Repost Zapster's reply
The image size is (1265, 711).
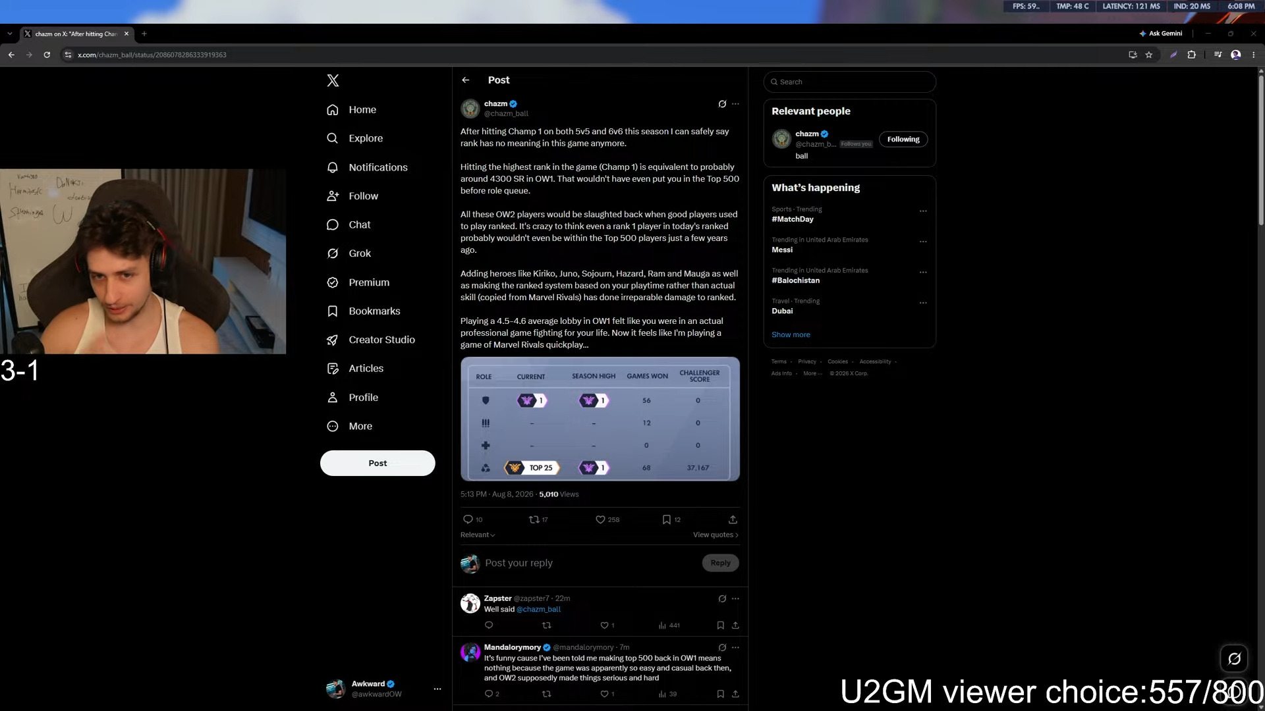(546, 625)
